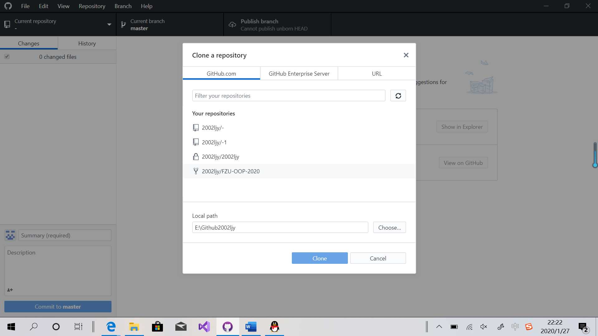
Task: Open the Windows Start menu
Action: [11, 327]
